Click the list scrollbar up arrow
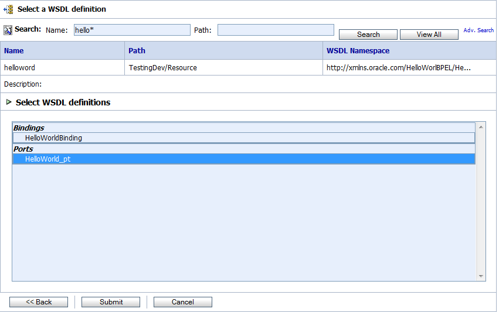The image size is (499, 312). pyautogui.click(x=481, y=127)
